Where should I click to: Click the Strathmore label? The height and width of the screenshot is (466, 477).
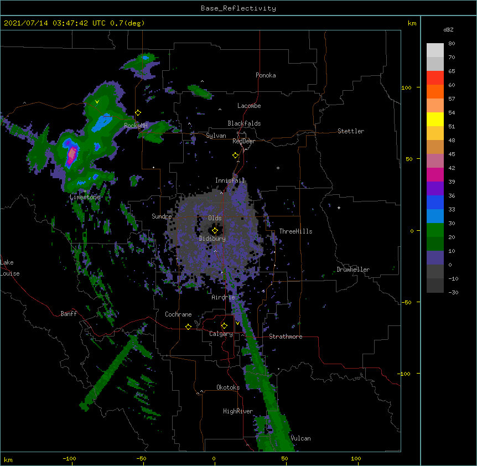tap(286, 336)
